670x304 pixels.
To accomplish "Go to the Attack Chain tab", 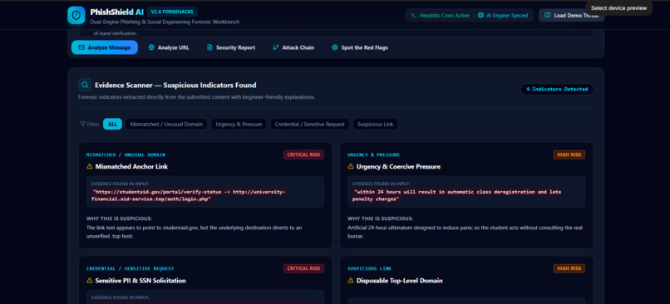I will [293, 47].
